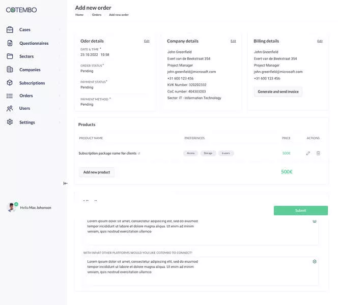Submit the new order
Viewport: 338px width, 305px height.
click(x=301, y=210)
